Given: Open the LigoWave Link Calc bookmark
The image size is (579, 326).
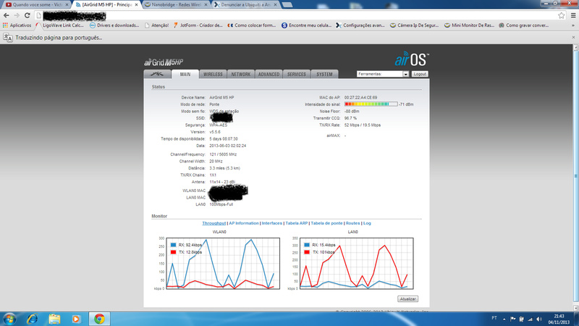Looking at the screenshot, I should click(x=59, y=25).
